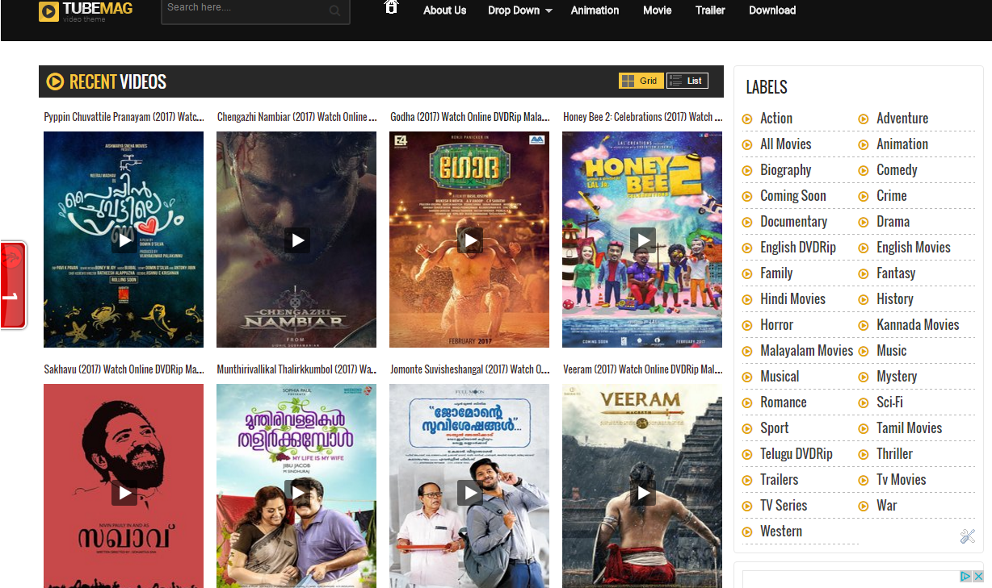
Task: Select the Biography label
Action: tap(786, 170)
